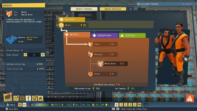Select the Mercenary pistol icon
The image size is (197, 111).
(90, 54)
